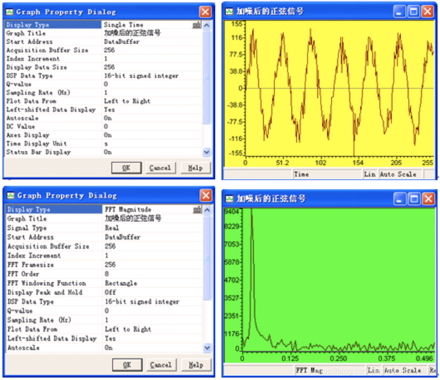Click OK in the top Graph Property Dialog

(126, 168)
